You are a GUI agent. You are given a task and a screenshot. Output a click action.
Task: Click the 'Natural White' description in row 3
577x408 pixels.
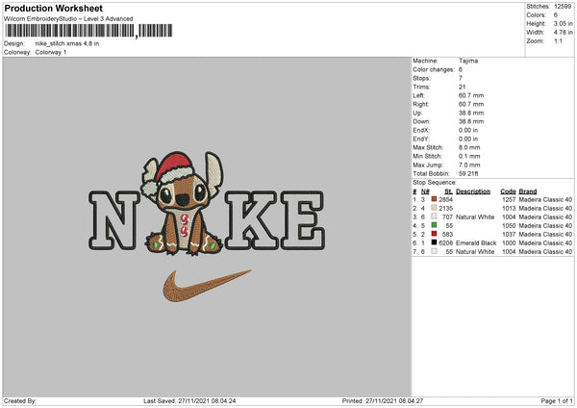pyautogui.click(x=475, y=217)
